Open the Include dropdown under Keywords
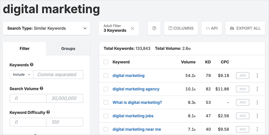Screen dimensions: 269x135 pos(22,75)
